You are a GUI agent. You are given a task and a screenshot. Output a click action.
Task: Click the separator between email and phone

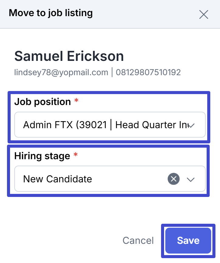click(112, 72)
